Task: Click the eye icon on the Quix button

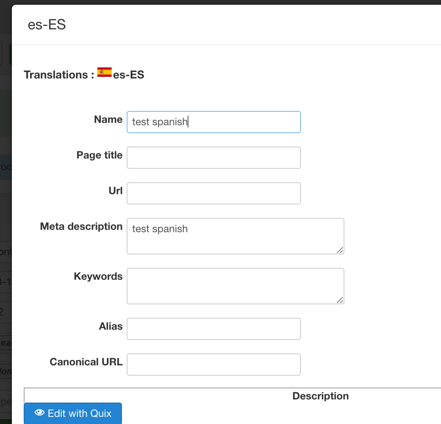Action: point(40,413)
